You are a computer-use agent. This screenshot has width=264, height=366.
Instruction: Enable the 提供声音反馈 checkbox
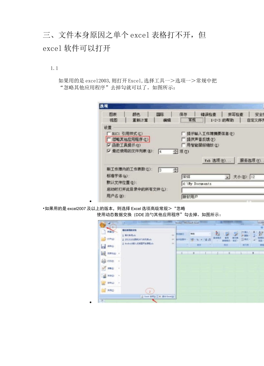click(x=183, y=139)
